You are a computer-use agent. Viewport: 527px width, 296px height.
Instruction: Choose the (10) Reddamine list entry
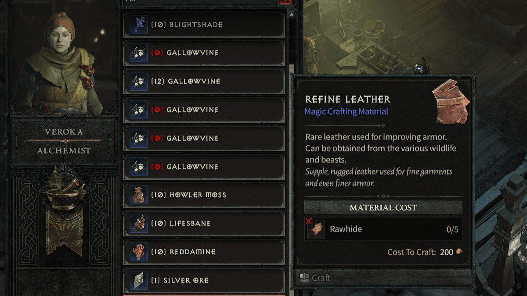pos(204,252)
